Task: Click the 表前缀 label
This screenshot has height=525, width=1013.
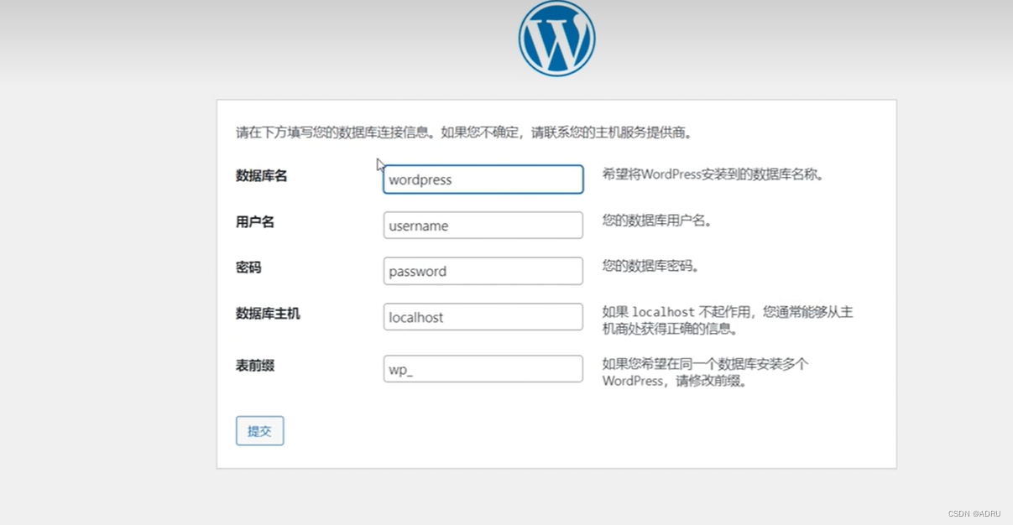Action: (x=255, y=366)
